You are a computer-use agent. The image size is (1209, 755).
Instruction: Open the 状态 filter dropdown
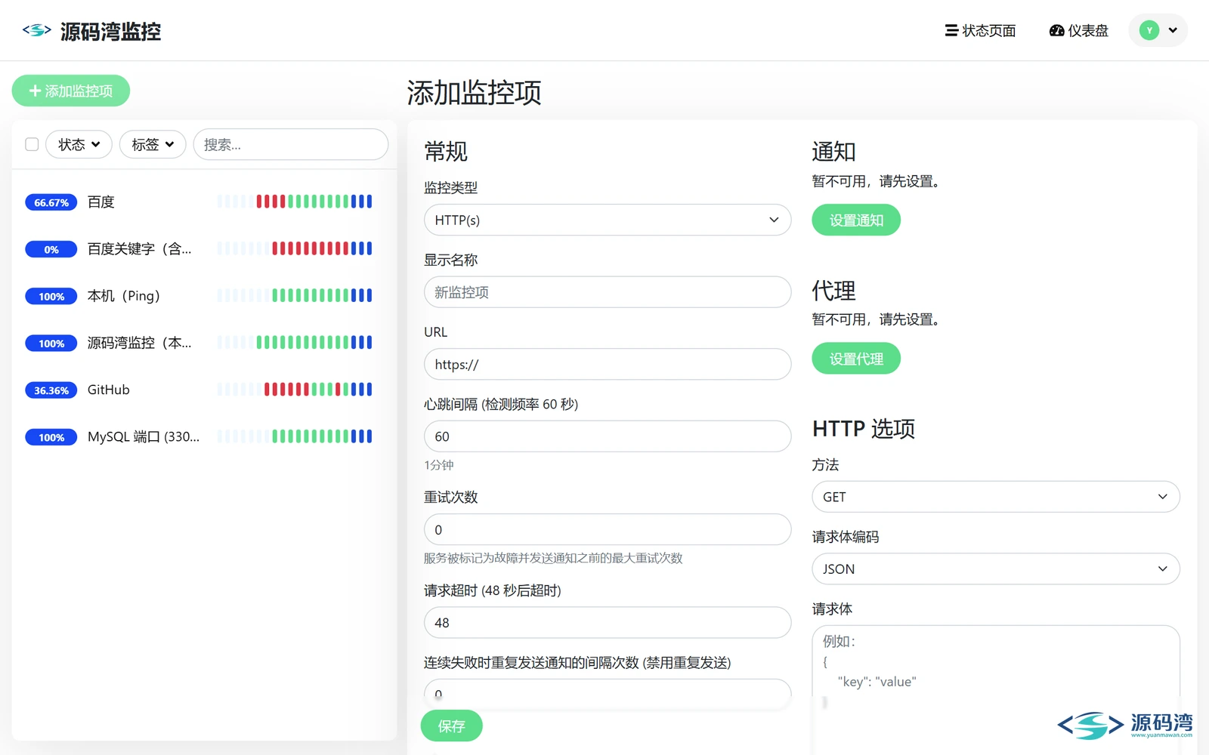coord(79,144)
